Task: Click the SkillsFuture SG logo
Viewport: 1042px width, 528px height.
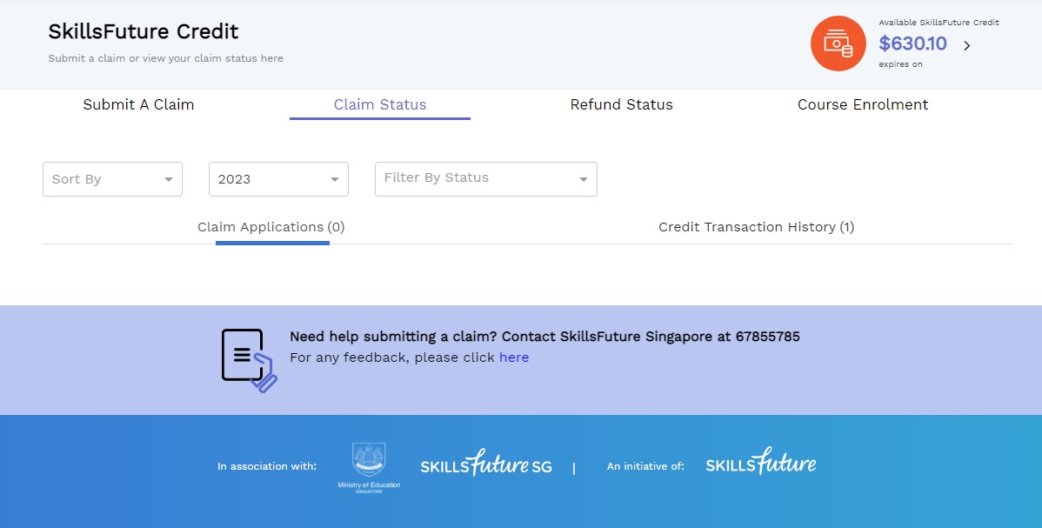Action: [485, 464]
